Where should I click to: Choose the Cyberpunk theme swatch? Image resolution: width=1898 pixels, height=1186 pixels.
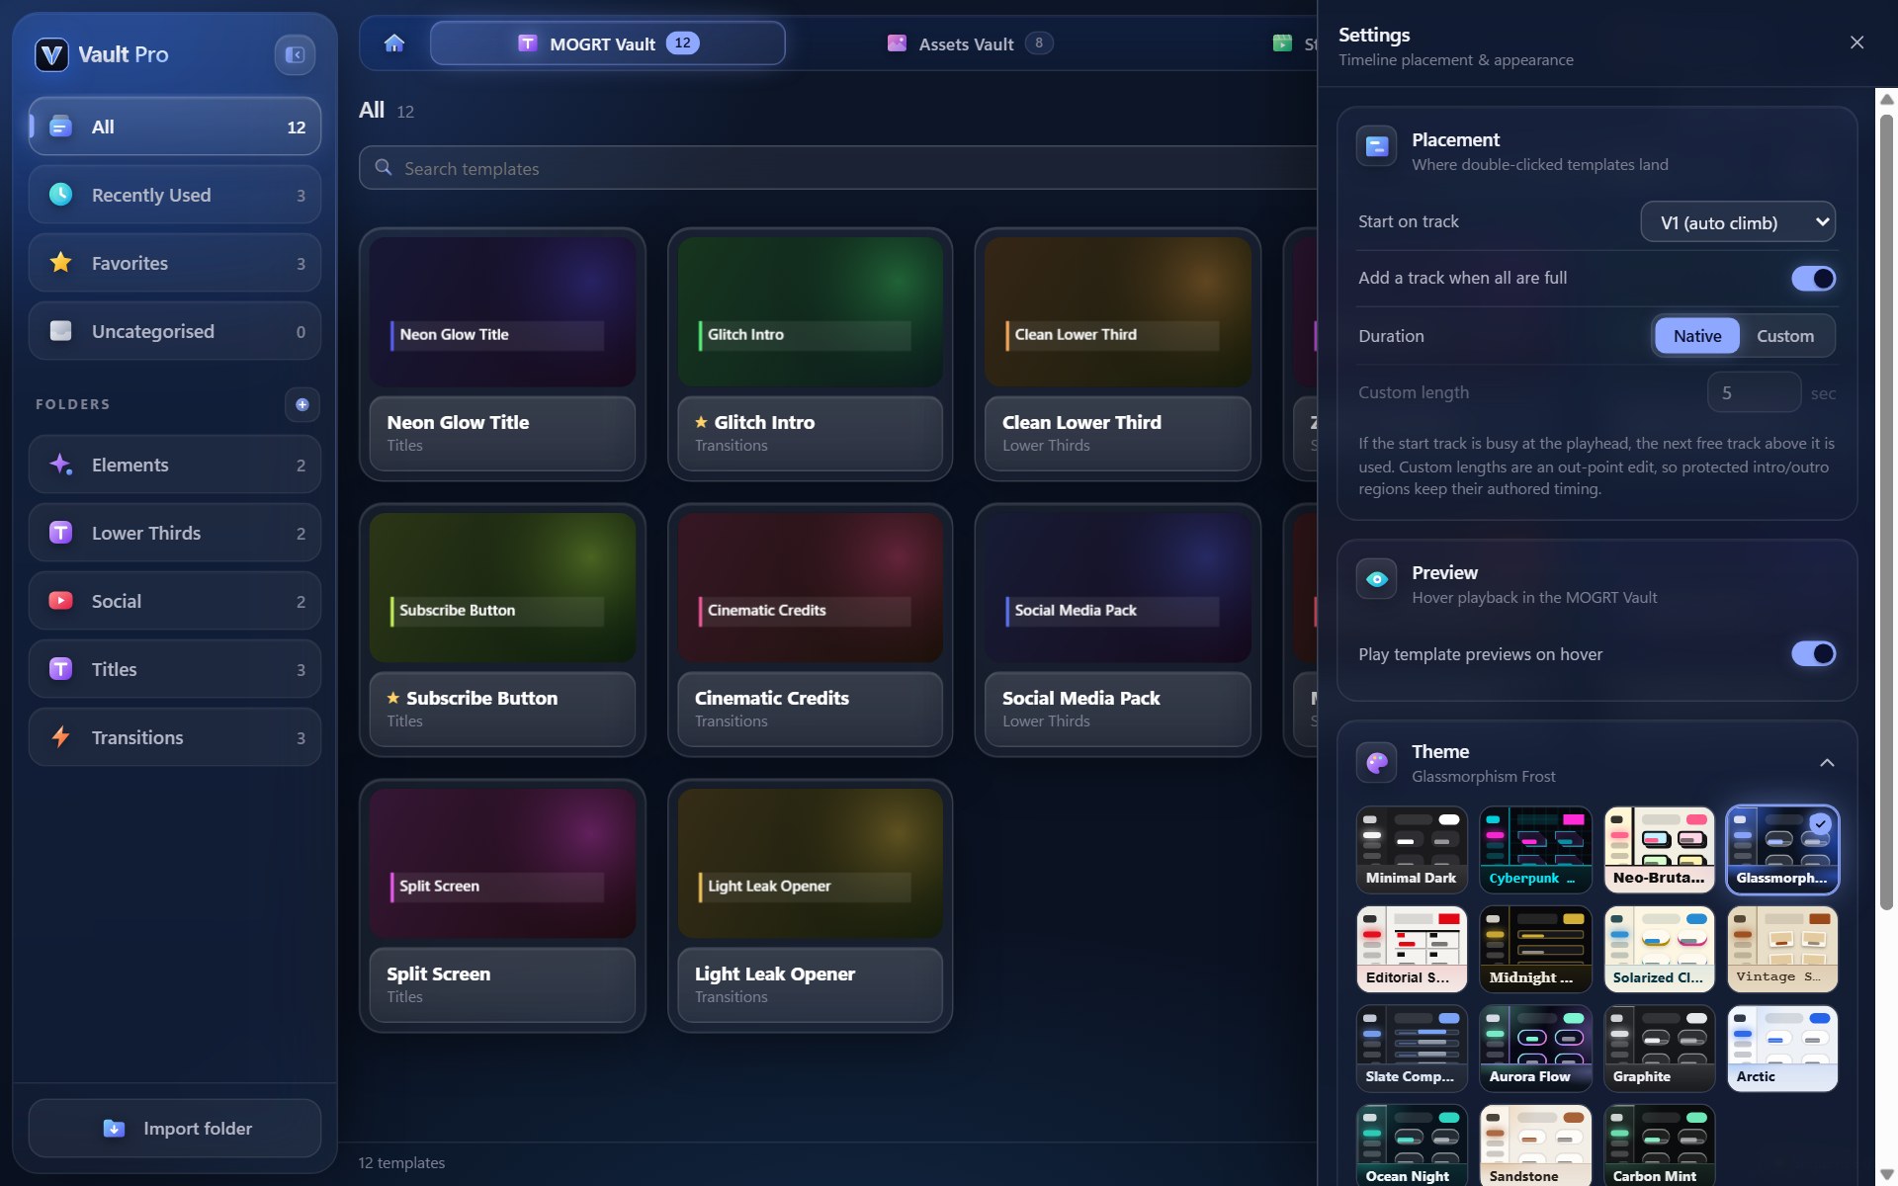pyautogui.click(x=1535, y=850)
